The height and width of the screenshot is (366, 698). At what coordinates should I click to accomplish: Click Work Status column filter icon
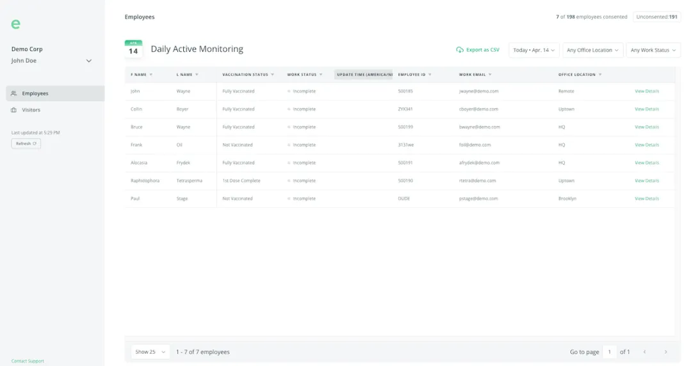tap(321, 75)
